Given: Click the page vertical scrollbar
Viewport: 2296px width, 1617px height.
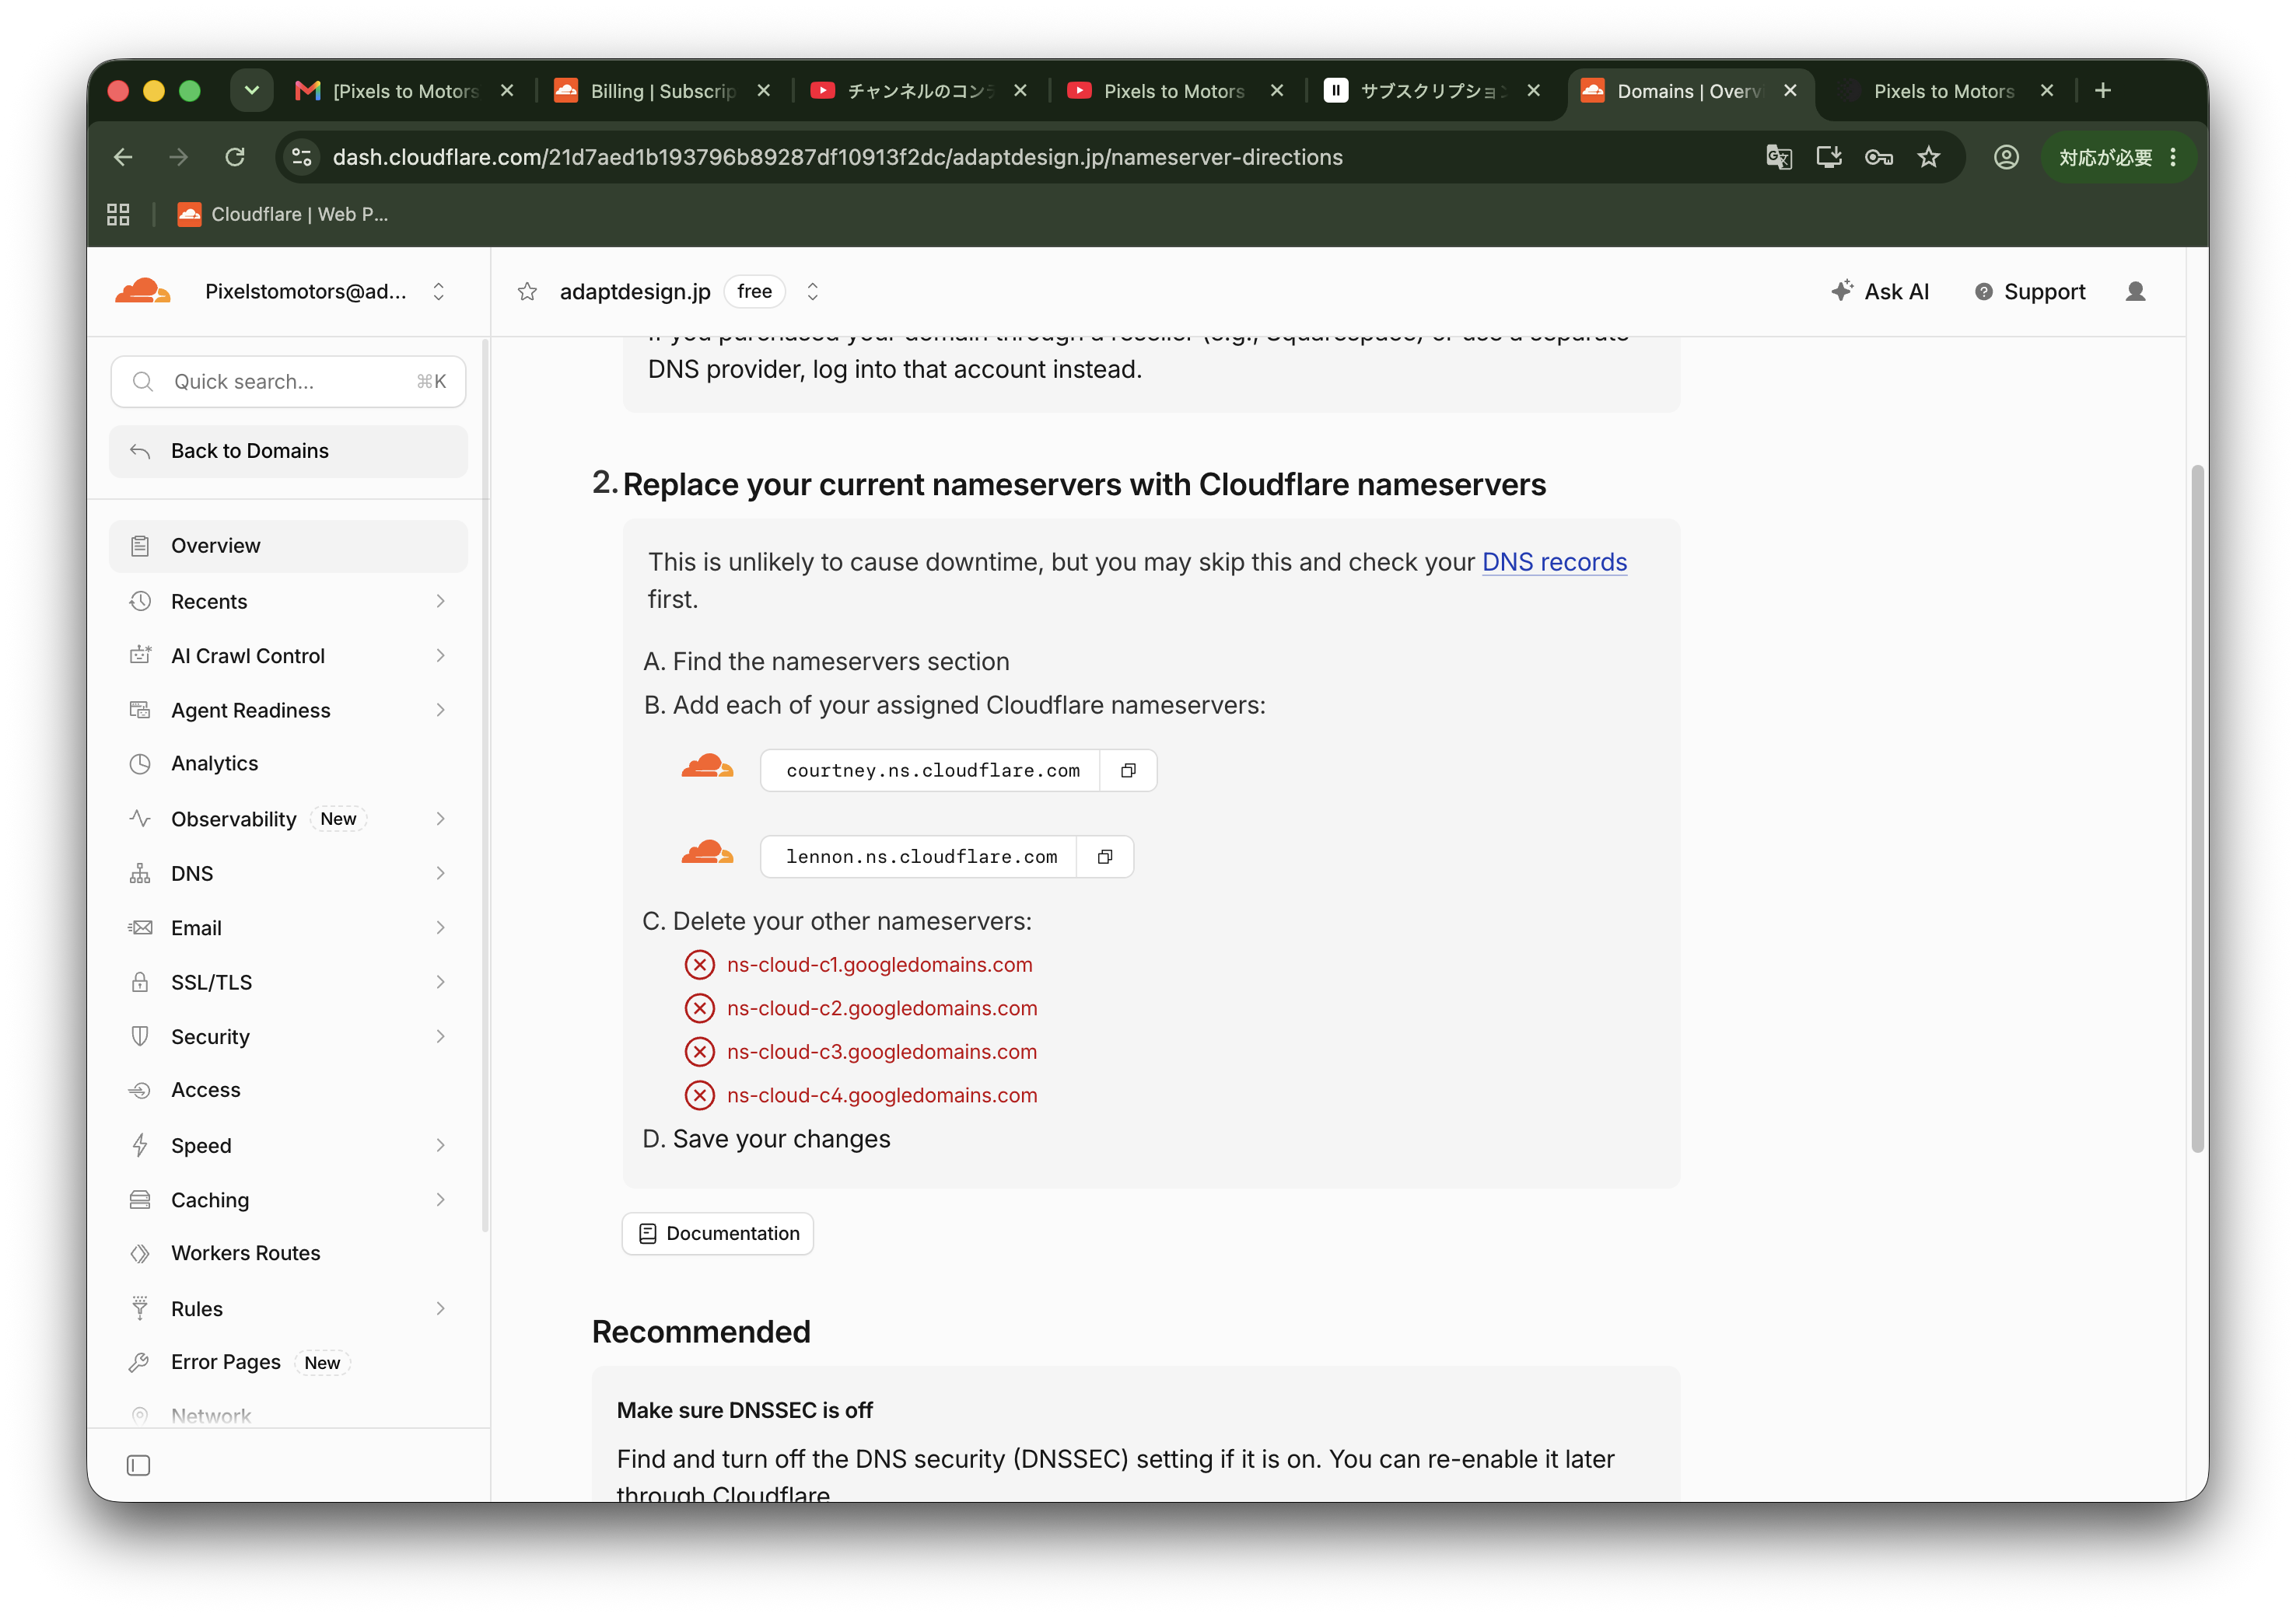Looking at the screenshot, I should 2196,808.
